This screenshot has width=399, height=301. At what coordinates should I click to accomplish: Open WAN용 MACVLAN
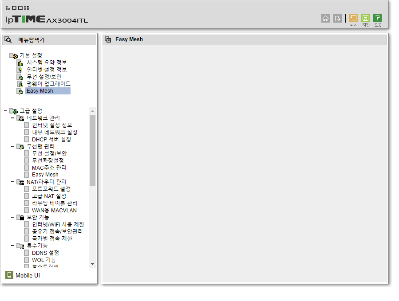tap(54, 210)
